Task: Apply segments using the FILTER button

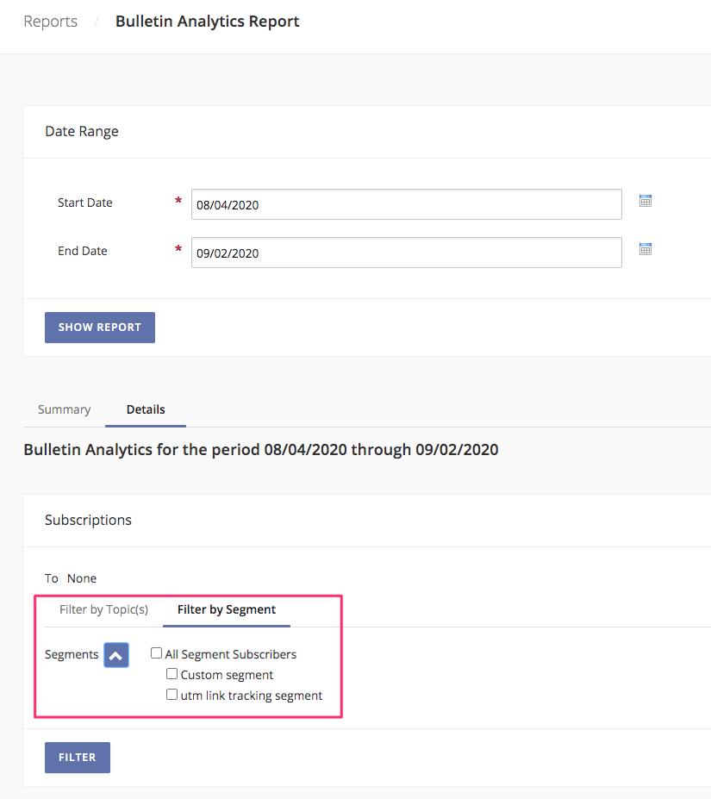Action: point(77,757)
